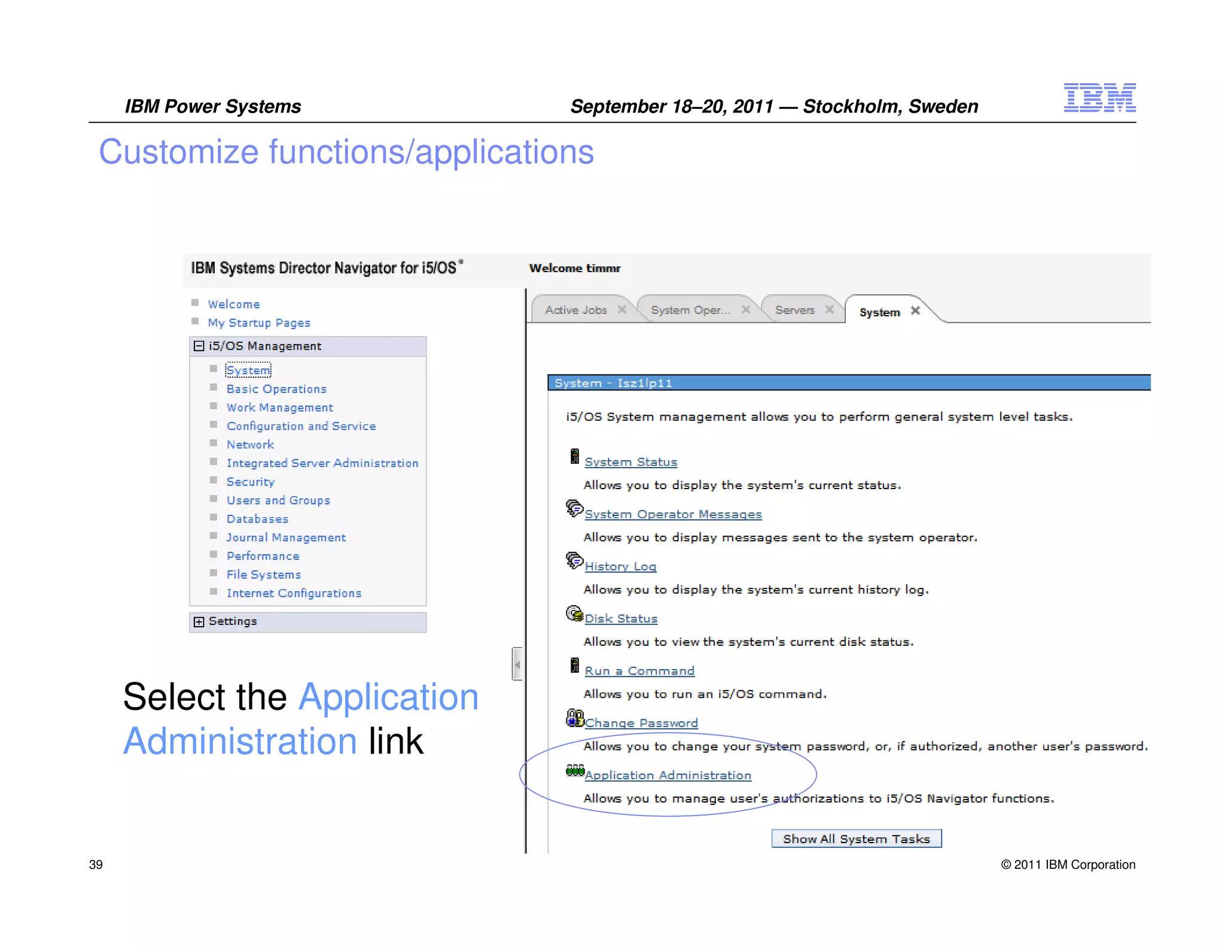Click the Application Administration icon
Viewport: 1225px width, 946px height.
click(575, 770)
